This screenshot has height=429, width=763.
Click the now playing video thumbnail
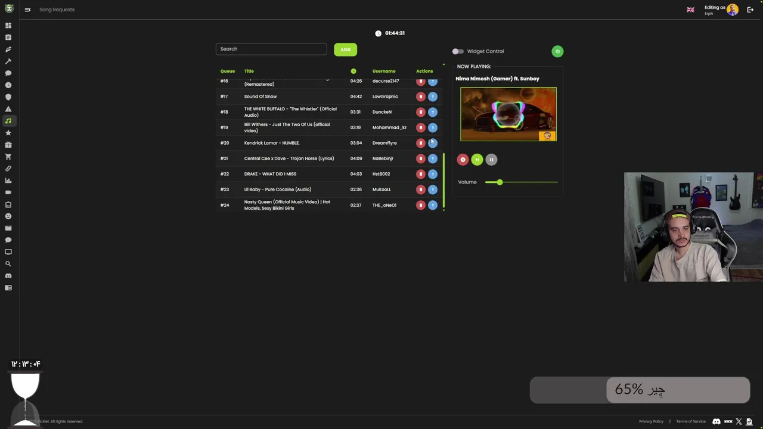click(508, 114)
